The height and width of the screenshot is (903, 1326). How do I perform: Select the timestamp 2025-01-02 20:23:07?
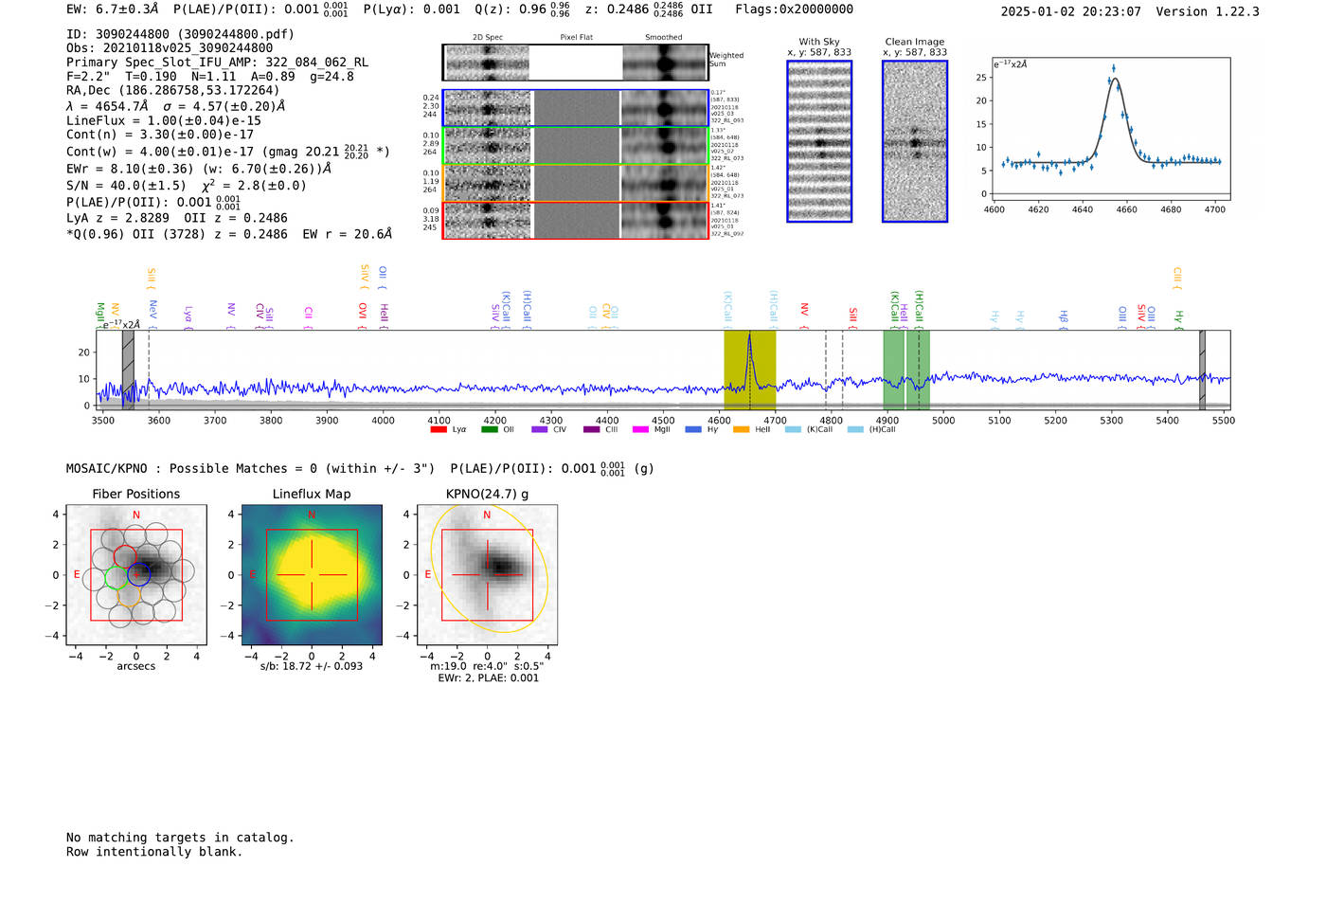(1070, 11)
